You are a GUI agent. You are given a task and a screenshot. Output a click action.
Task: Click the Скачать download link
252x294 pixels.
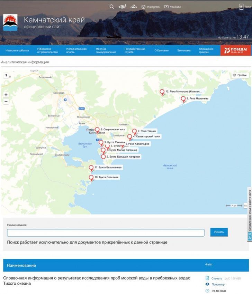tap(217, 278)
